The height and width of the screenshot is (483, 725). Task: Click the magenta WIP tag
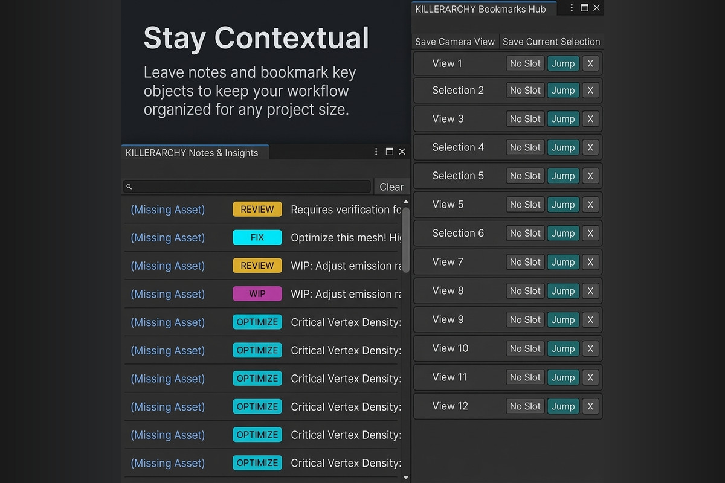(x=257, y=294)
